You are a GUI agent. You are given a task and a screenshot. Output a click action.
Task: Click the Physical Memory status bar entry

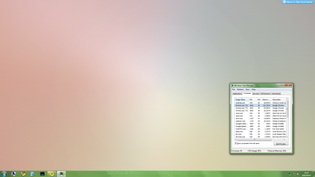click(277, 151)
